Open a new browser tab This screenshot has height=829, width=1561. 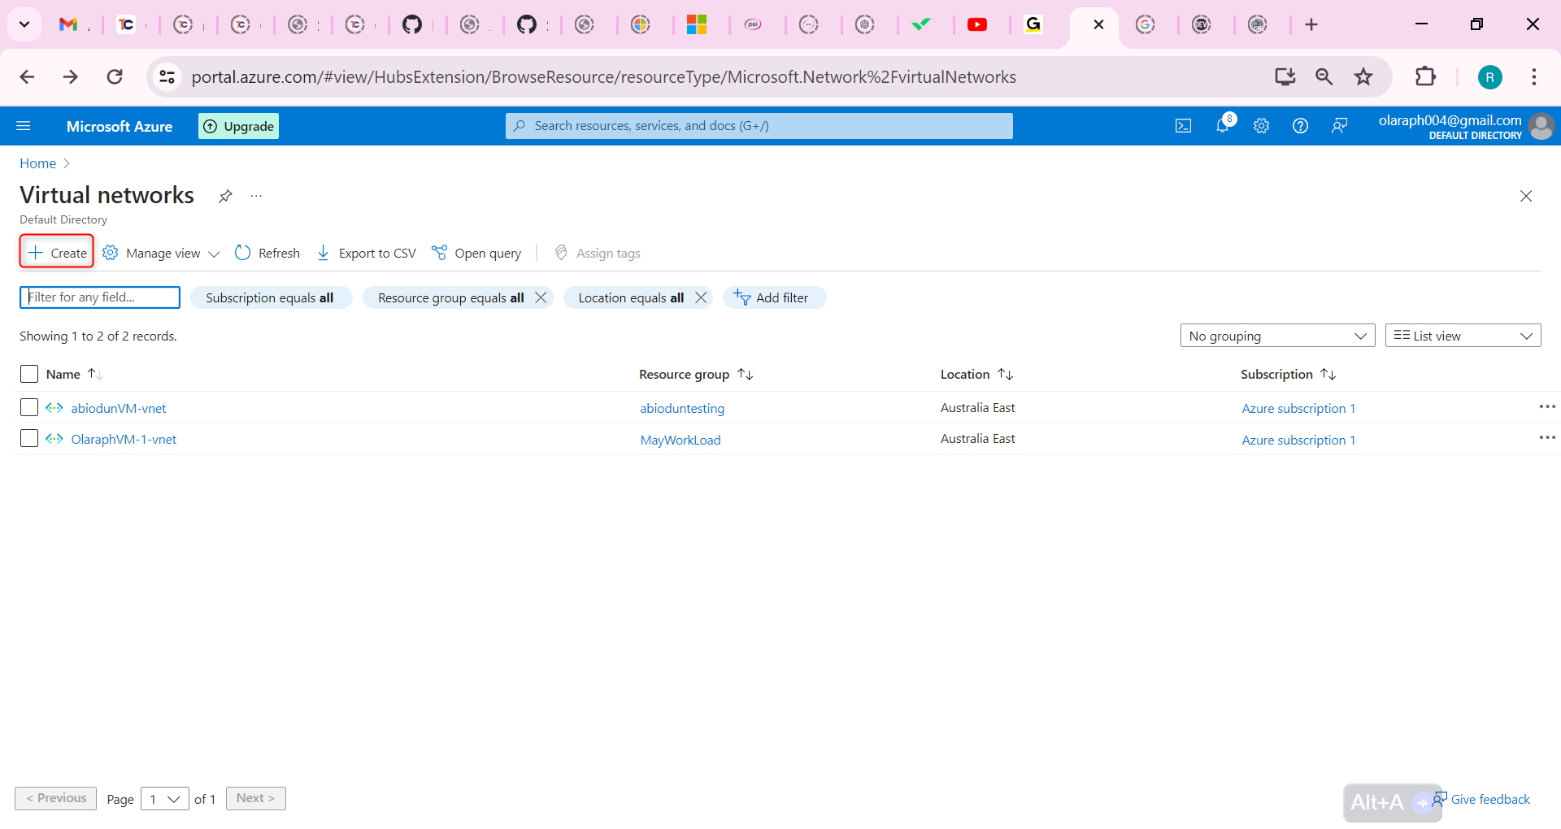pyautogui.click(x=1311, y=24)
